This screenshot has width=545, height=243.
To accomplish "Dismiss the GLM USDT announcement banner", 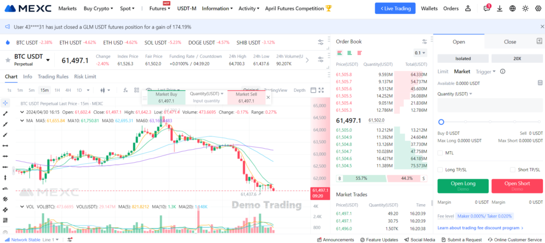I will (x=542, y=27).
